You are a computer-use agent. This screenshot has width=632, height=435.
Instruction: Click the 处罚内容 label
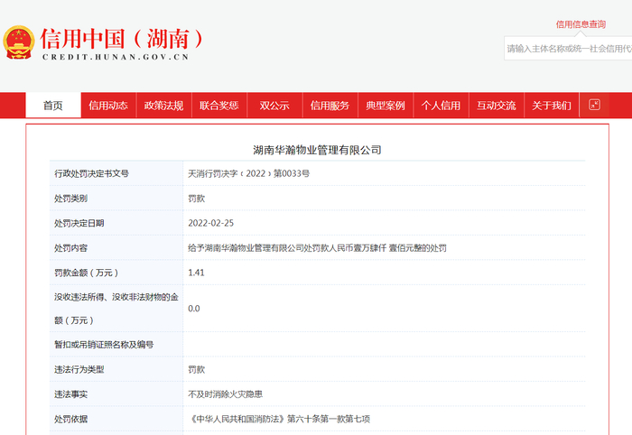point(71,248)
